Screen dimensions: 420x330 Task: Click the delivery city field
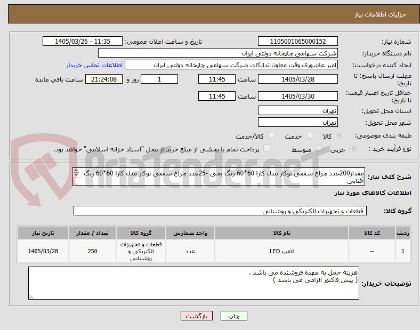pos(298,123)
